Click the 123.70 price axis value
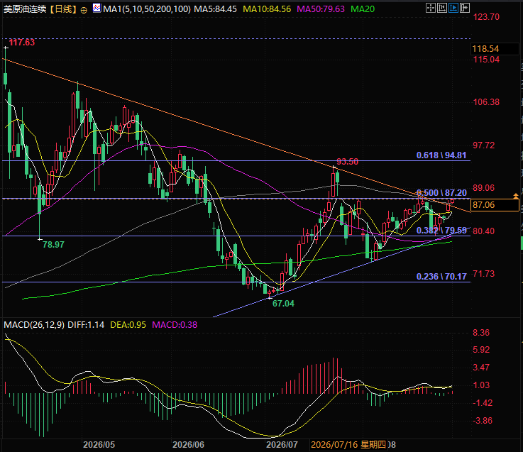Viewport: 523px width, 452px height. pyautogui.click(x=486, y=17)
